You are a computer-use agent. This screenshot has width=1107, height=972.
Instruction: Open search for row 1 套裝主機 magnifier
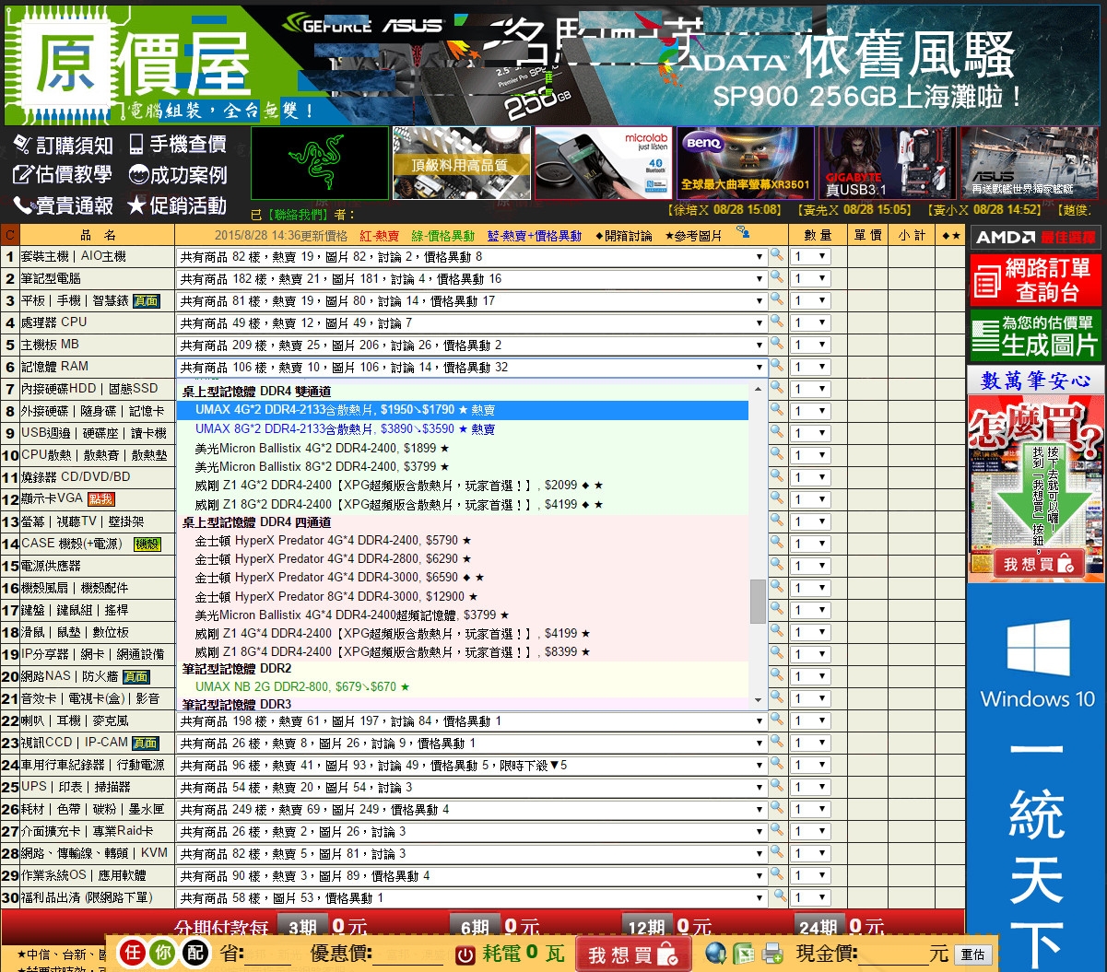coord(777,255)
